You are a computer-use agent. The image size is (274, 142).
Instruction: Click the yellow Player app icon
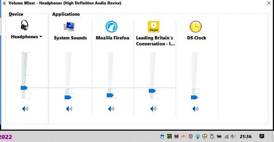click(153, 27)
